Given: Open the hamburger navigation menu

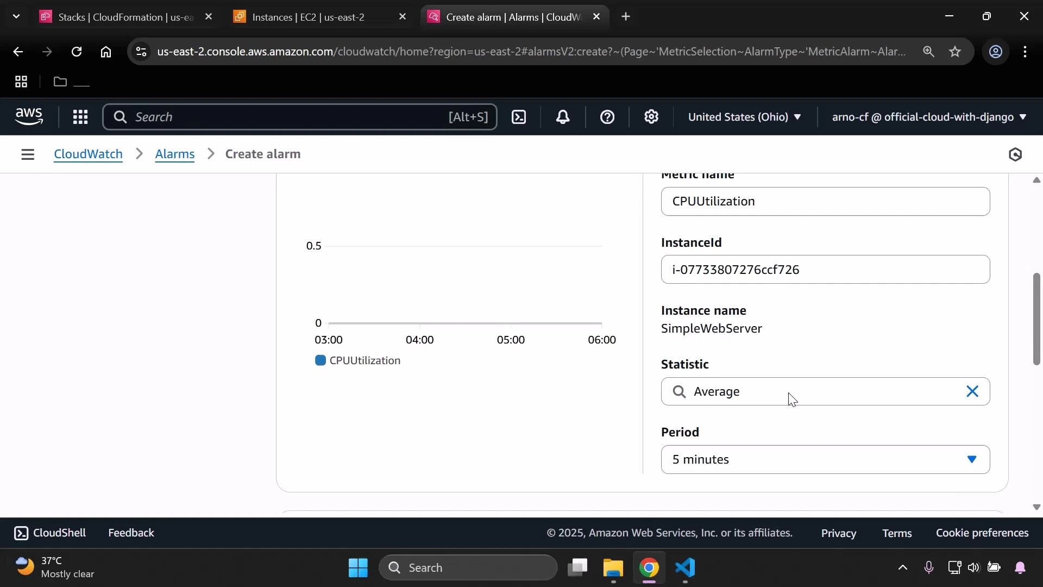Looking at the screenshot, I should click(x=28, y=154).
